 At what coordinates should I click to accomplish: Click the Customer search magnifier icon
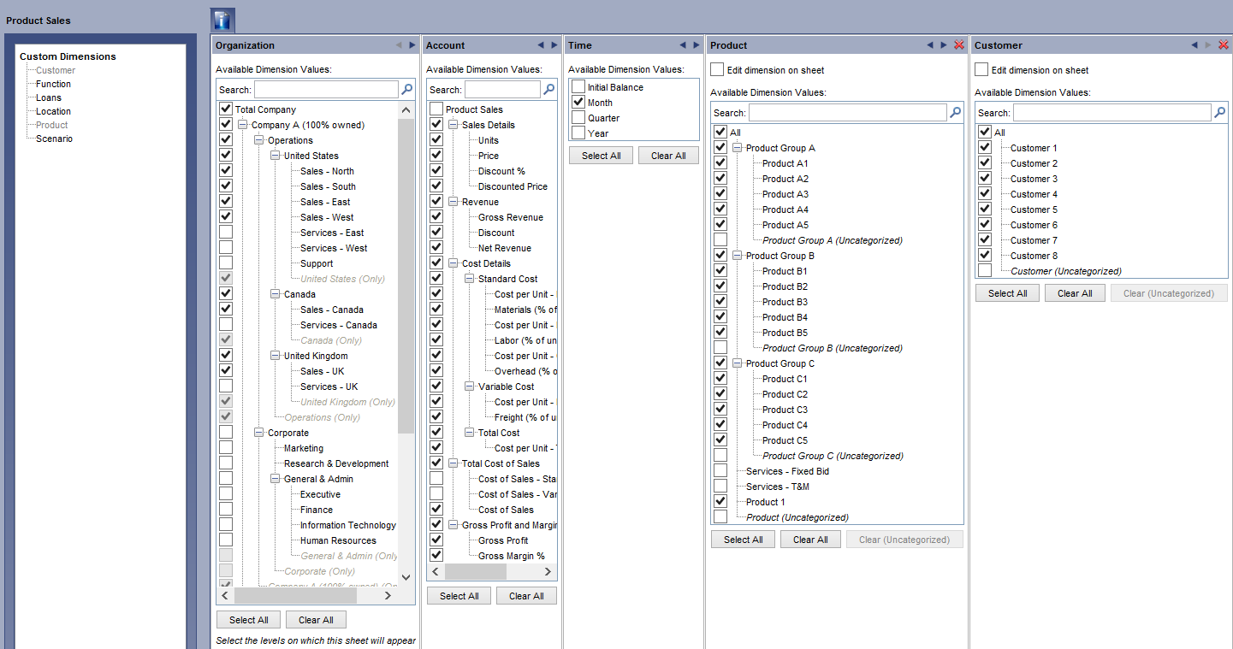pos(1219,112)
